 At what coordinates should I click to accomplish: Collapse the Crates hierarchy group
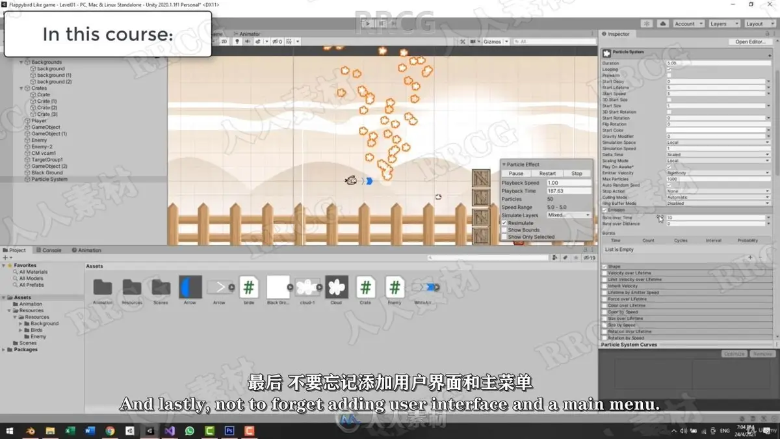[21, 88]
